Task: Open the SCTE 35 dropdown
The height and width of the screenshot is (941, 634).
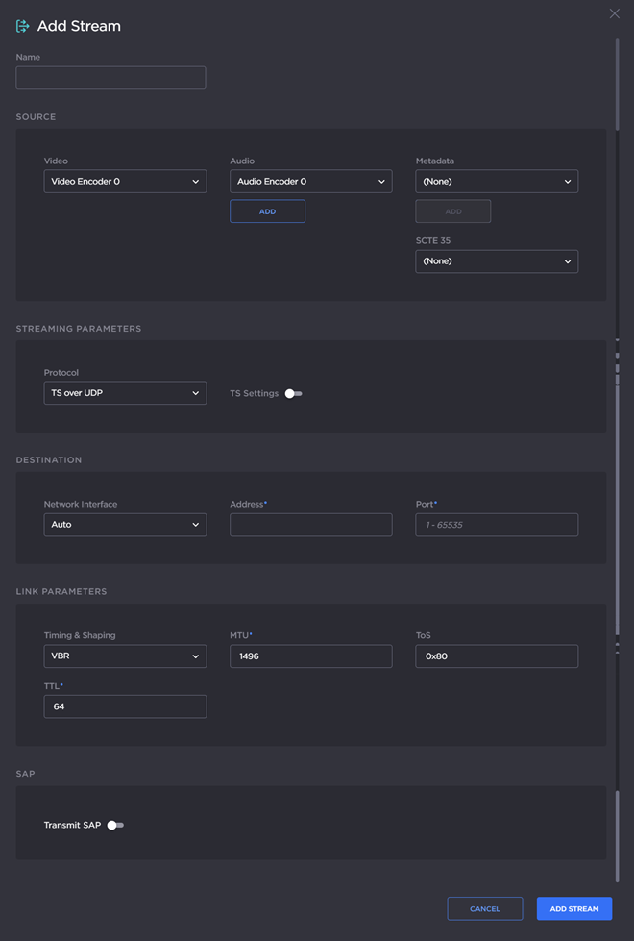Action: (496, 260)
